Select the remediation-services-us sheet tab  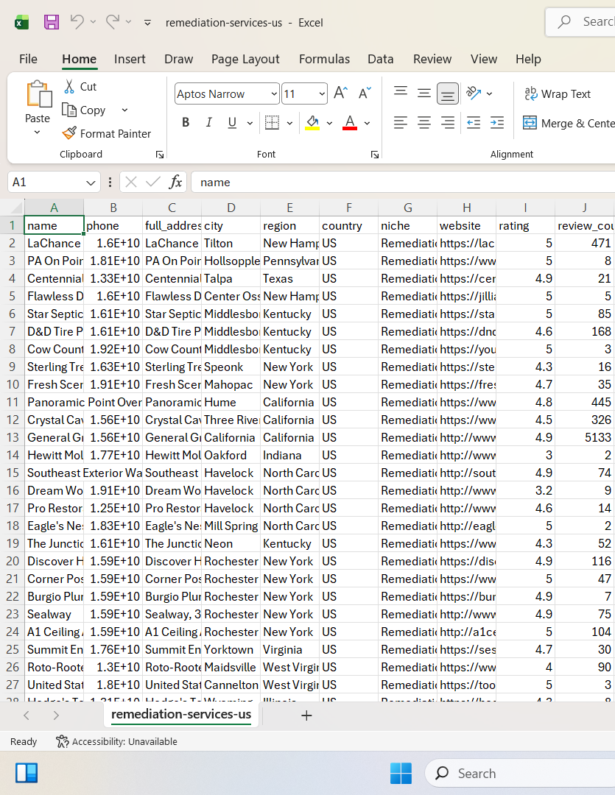[181, 714]
